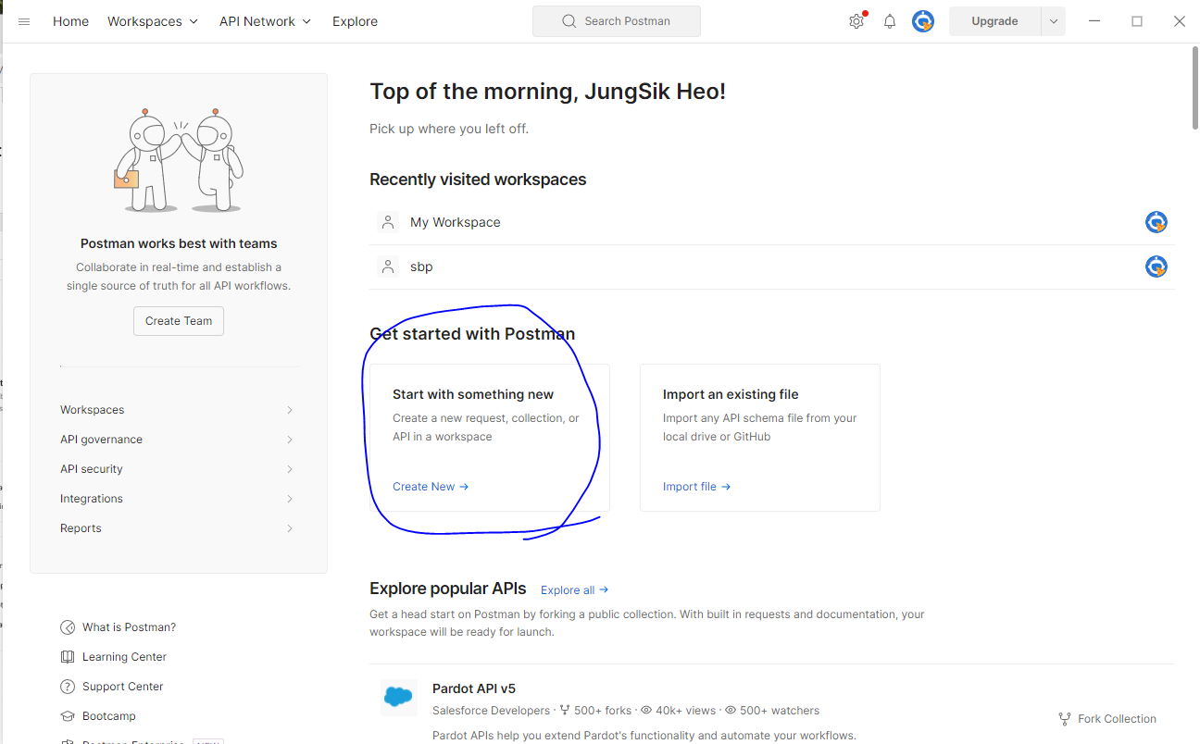Open the notifications bell icon

pyautogui.click(x=890, y=21)
